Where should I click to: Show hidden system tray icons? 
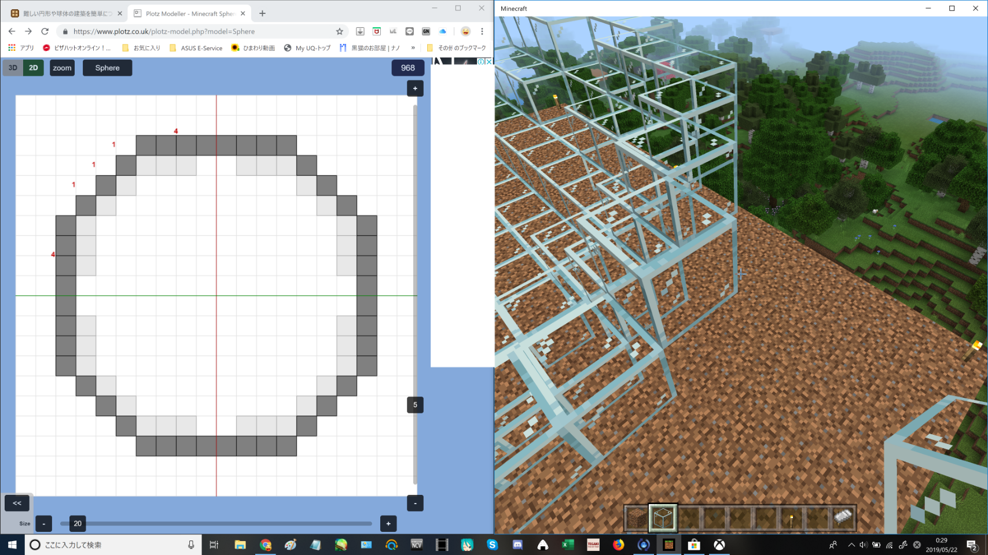click(x=851, y=545)
